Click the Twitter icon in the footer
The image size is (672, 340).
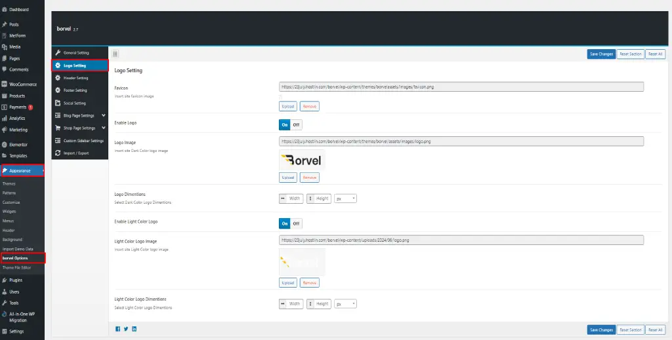click(x=126, y=329)
